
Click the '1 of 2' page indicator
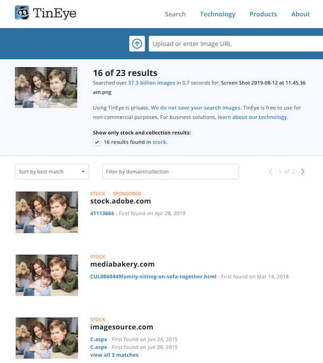(x=286, y=172)
